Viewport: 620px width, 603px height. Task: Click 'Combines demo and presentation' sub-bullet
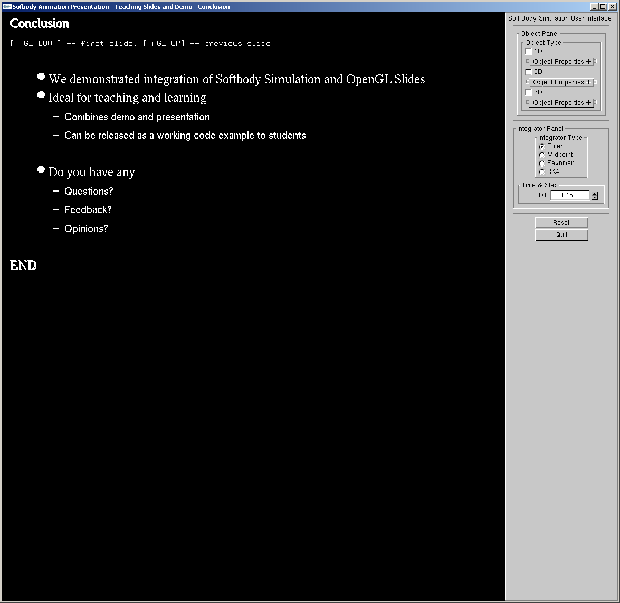pyautogui.click(x=137, y=117)
